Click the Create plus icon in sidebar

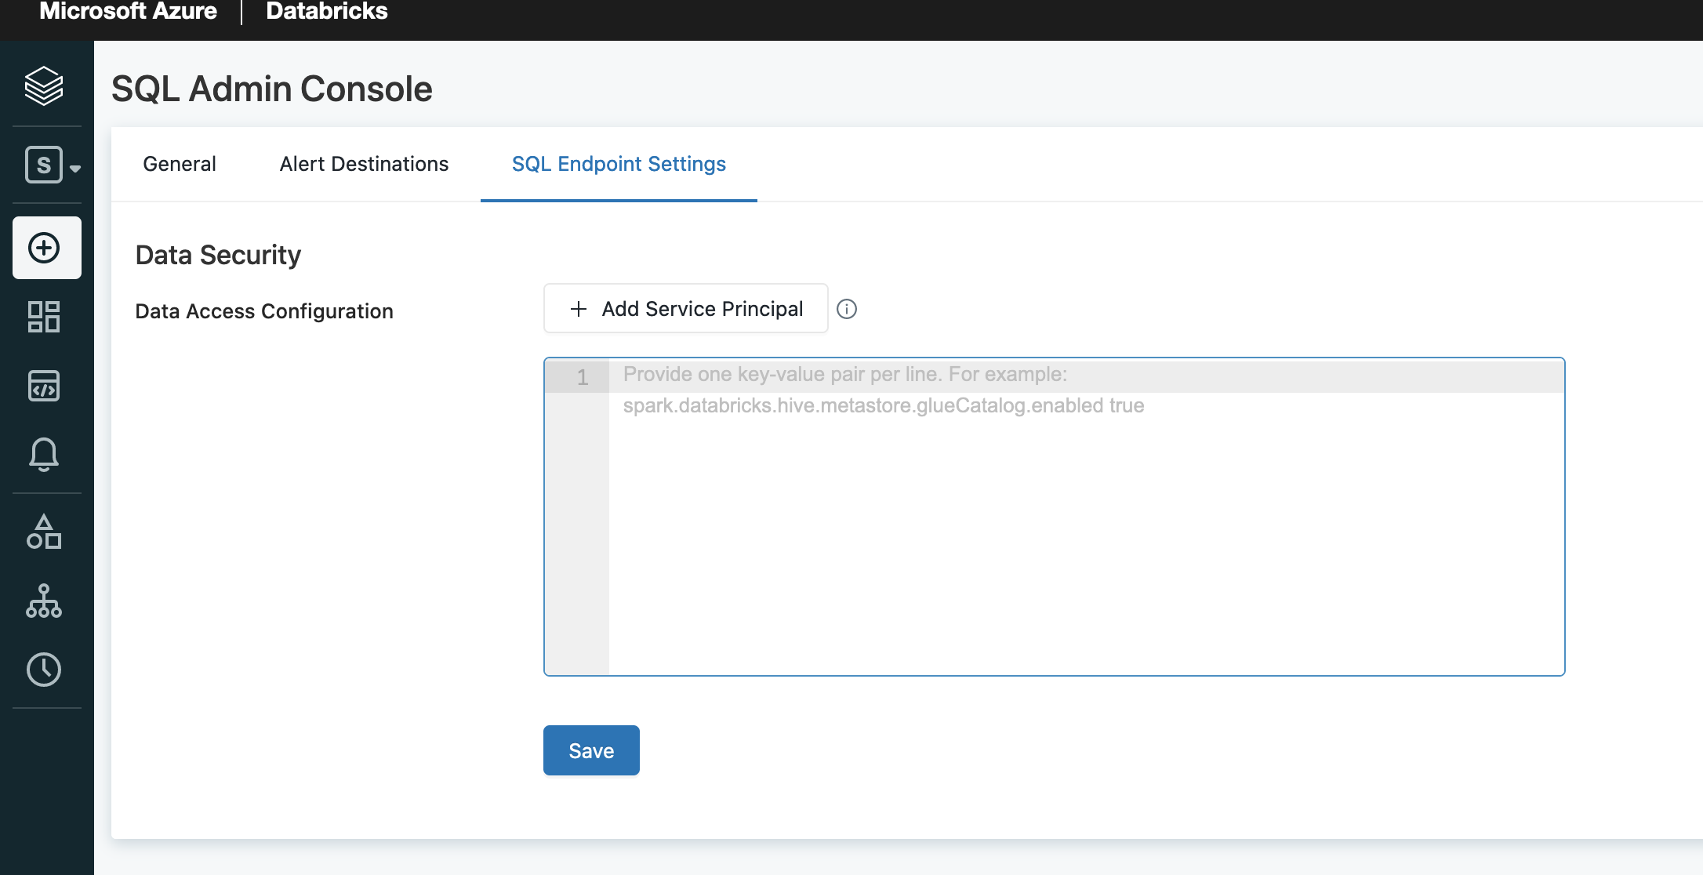coord(45,248)
